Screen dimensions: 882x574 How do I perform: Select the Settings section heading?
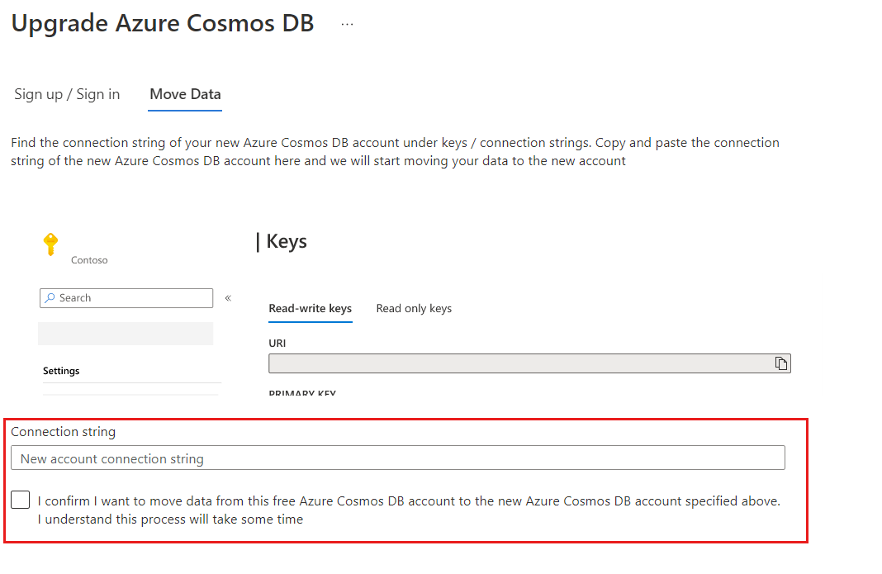pos(61,371)
